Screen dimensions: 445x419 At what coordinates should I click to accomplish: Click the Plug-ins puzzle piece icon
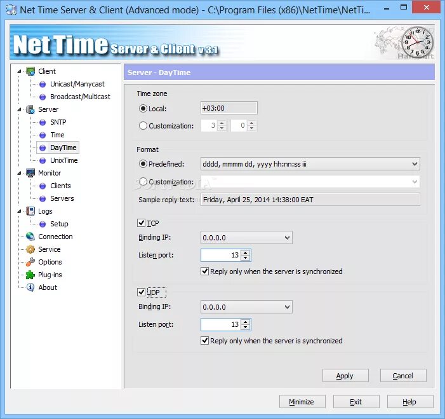[30, 275]
